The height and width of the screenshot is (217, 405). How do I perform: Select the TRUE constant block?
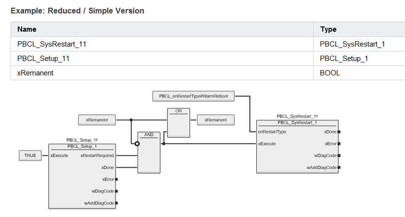(30, 156)
